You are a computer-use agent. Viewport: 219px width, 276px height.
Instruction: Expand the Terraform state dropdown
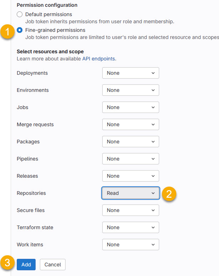pos(130,227)
